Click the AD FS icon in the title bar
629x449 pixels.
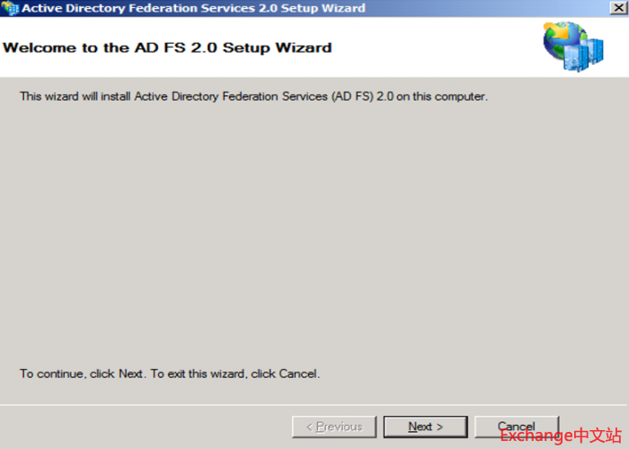pyautogui.click(x=10, y=8)
